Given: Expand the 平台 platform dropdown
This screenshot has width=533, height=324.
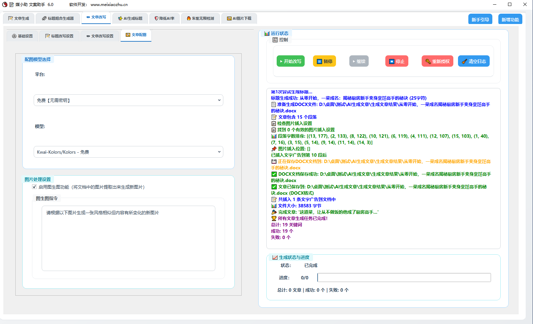Looking at the screenshot, I should (128, 100).
